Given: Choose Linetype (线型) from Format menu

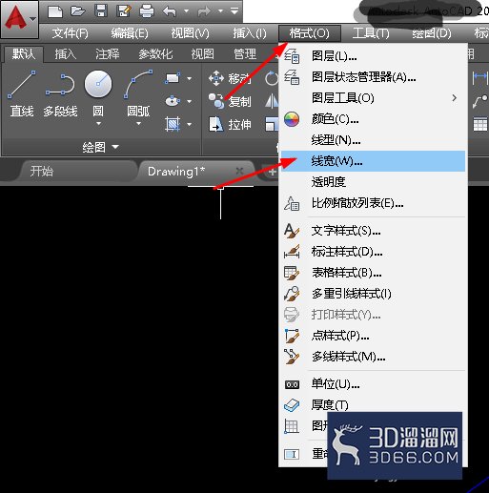Looking at the screenshot, I should (x=373, y=140).
